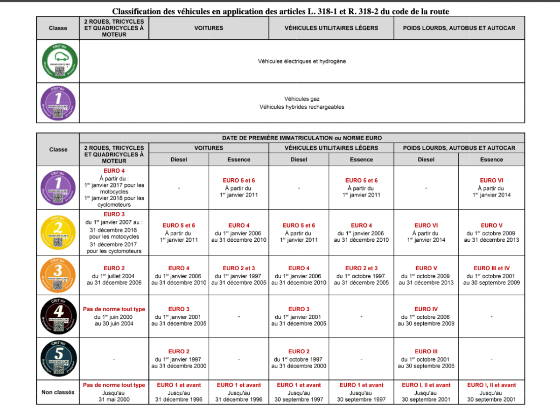
Task: Select the 'Diesel' subheader under VOITURES
Action: [x=179, y=160]
